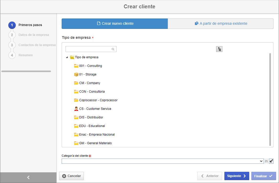
Task: Choose Coprocessor - Coprocessor entry
Action: tap(98, 100)
